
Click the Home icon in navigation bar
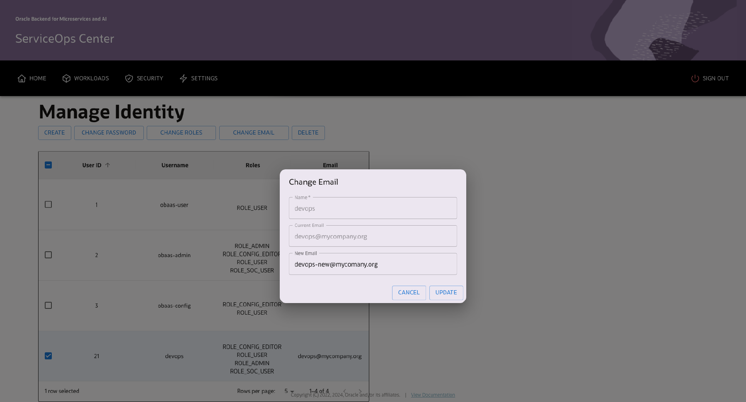(x=22, y=78)
